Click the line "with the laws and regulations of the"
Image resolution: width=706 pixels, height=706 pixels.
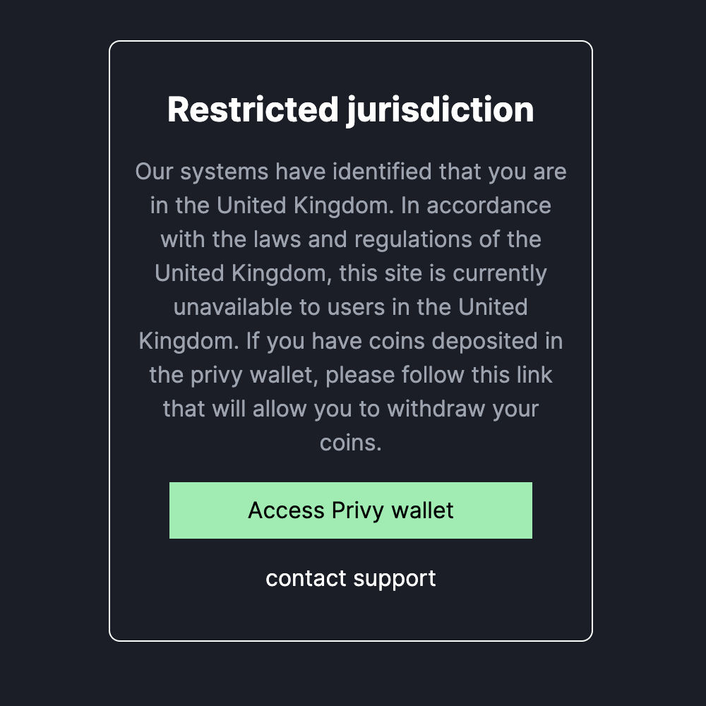click(x=351, y=239)
